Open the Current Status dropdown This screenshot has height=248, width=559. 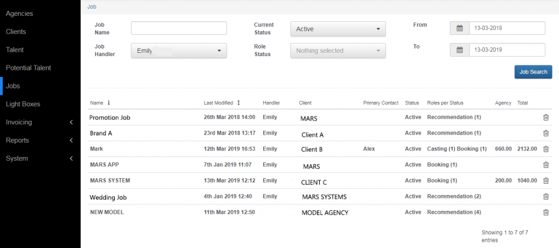[x=337, y=29]
